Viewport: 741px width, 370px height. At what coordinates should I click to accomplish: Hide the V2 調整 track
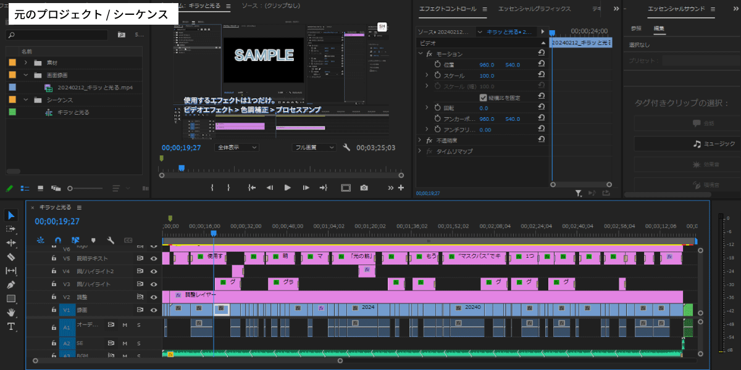[x=154, y=297]
